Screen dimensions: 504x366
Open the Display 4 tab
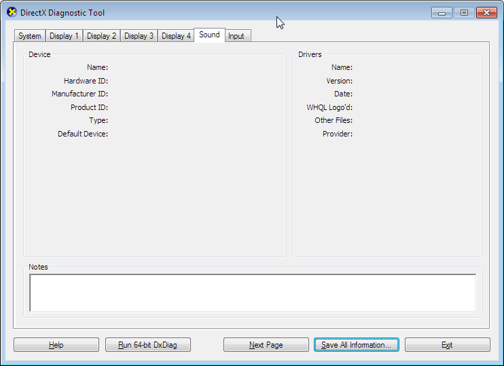click(x=176, y=36)
